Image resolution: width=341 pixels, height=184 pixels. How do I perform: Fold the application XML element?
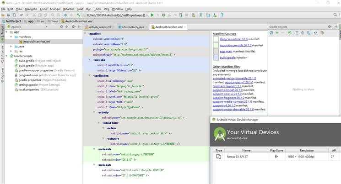[x=89, y=75]
